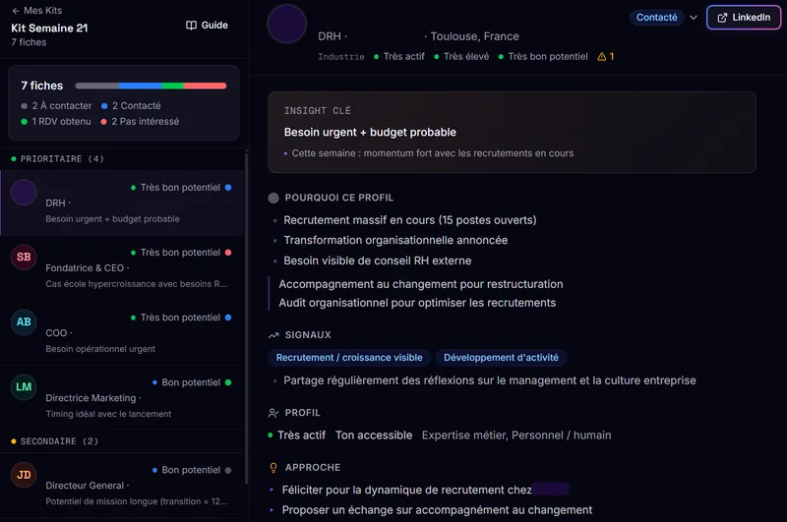Click Audit organisationnel line
Image resolution: width=787 pixels, height=522 pixels.
click(x=417, y=303)
